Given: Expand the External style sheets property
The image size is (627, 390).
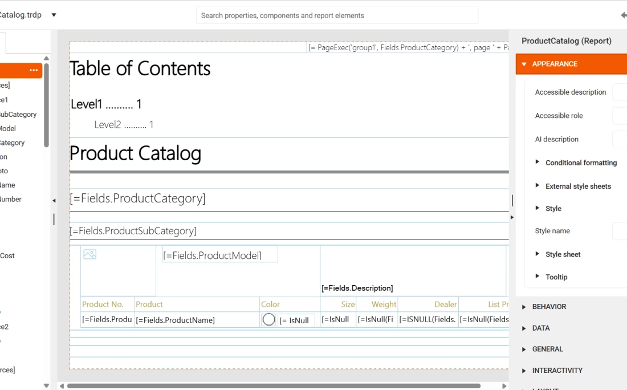Looking at the screenshot, I should coord(537,186).
